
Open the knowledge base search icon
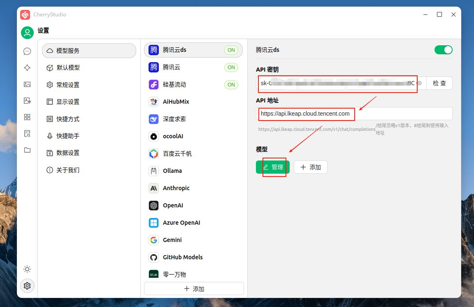pyautogui.click(x=27, y=133)
